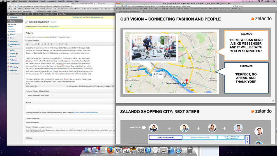Open the Lesezeichen menu
Image resolution: width=277 pixels, height=156 pixels.
(51, 1)
